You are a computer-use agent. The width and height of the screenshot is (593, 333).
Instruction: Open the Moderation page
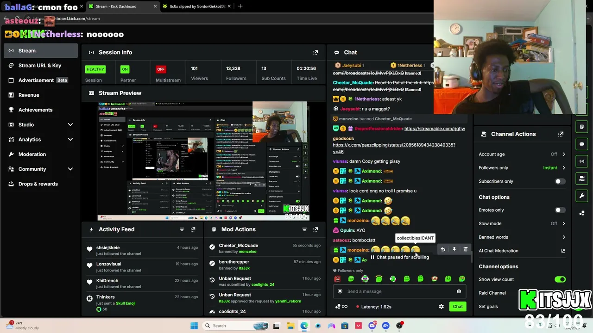(x=41, y=154)
